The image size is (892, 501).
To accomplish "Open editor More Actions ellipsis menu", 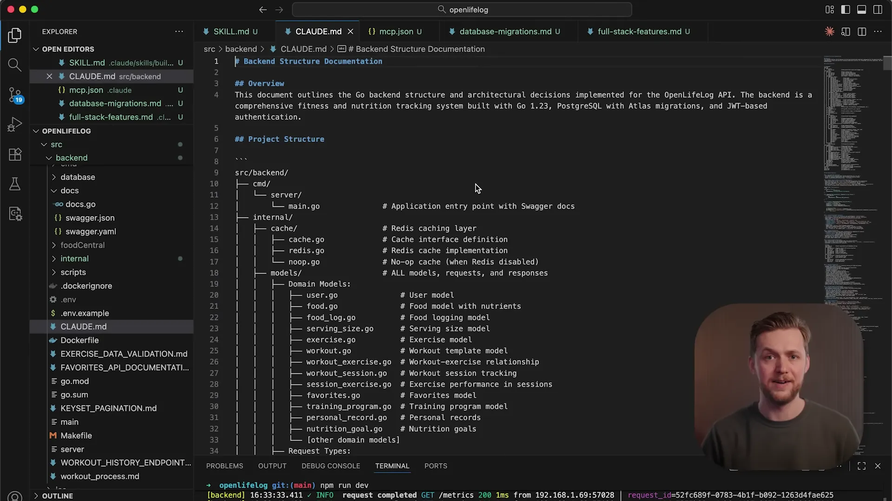I will pos(878,32).
